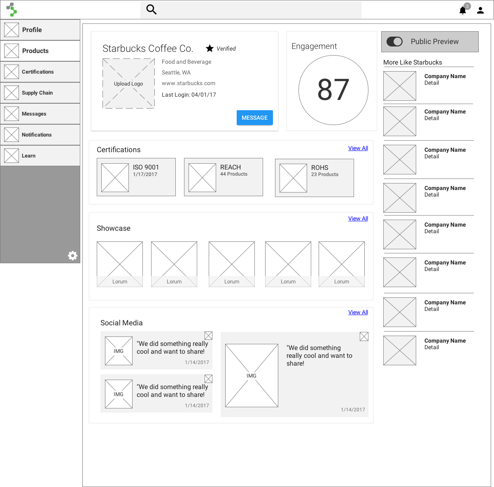
Task: Click '1/17/2017' date under ISO 9001
Action: tap(145, 174)
